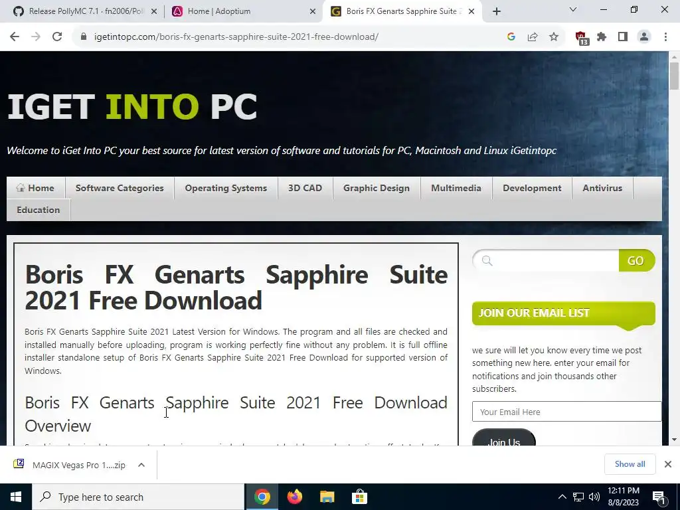This screenshot has width=680, height=510.
Task: Close the PollyMC GitHub tab
Action: point(154,12)
